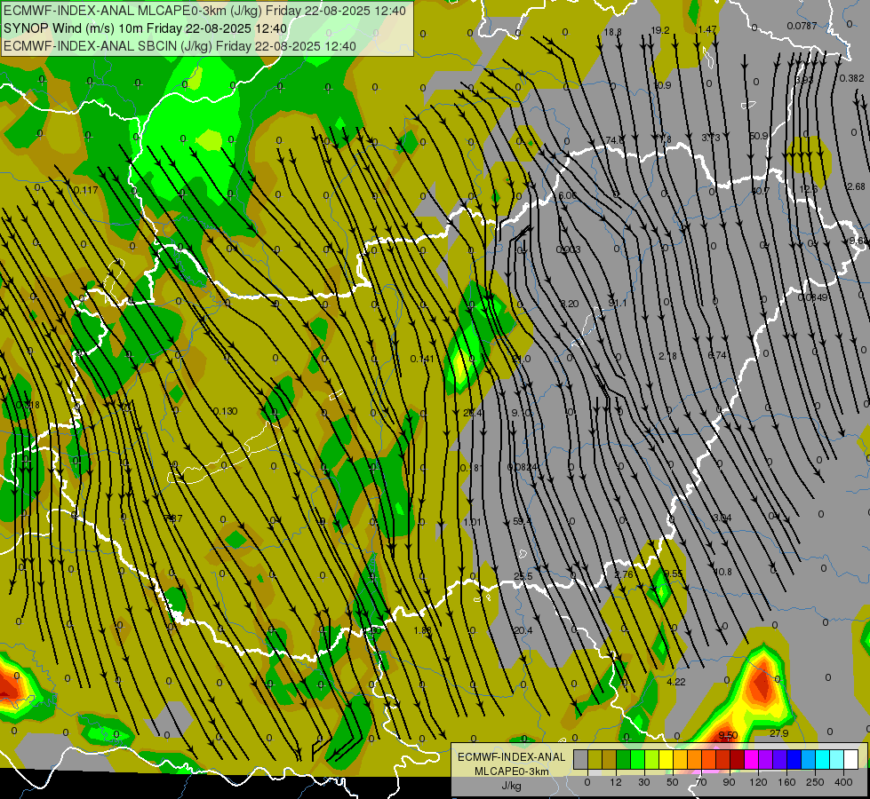Select the map value 1.01
The width and height of the screenshot is (870, 799).
tap(472, 522)
